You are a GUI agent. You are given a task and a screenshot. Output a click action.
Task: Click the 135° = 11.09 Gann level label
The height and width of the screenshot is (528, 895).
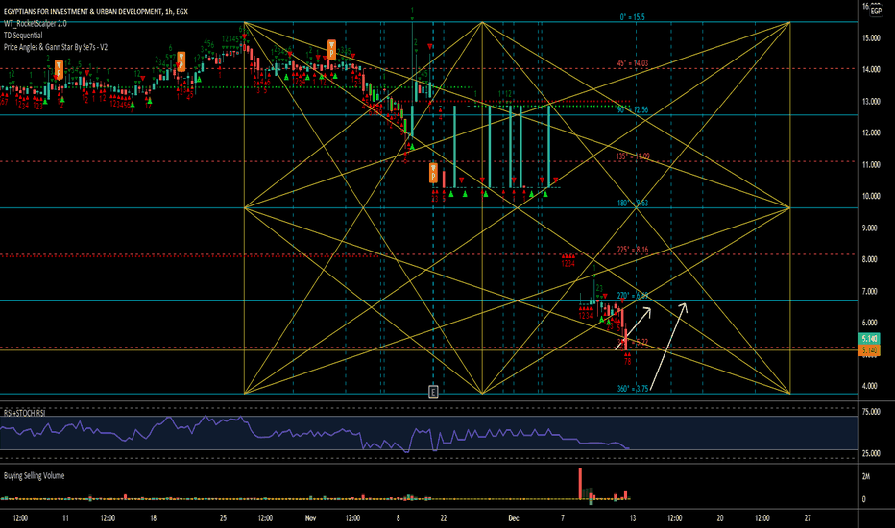coord(633,156)
